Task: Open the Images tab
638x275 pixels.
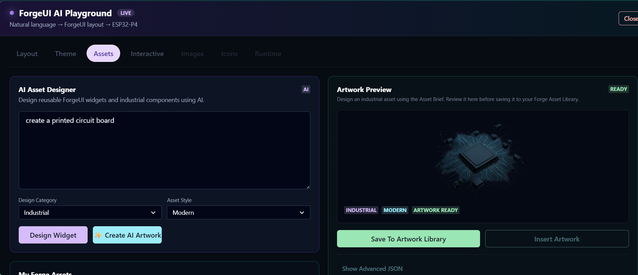Action: (192, 54)
